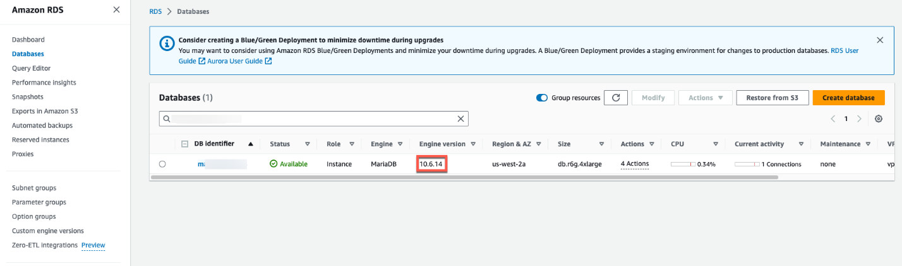Select Databases in the sidebar
Screen dimensions: 902x266
[28, 54]
